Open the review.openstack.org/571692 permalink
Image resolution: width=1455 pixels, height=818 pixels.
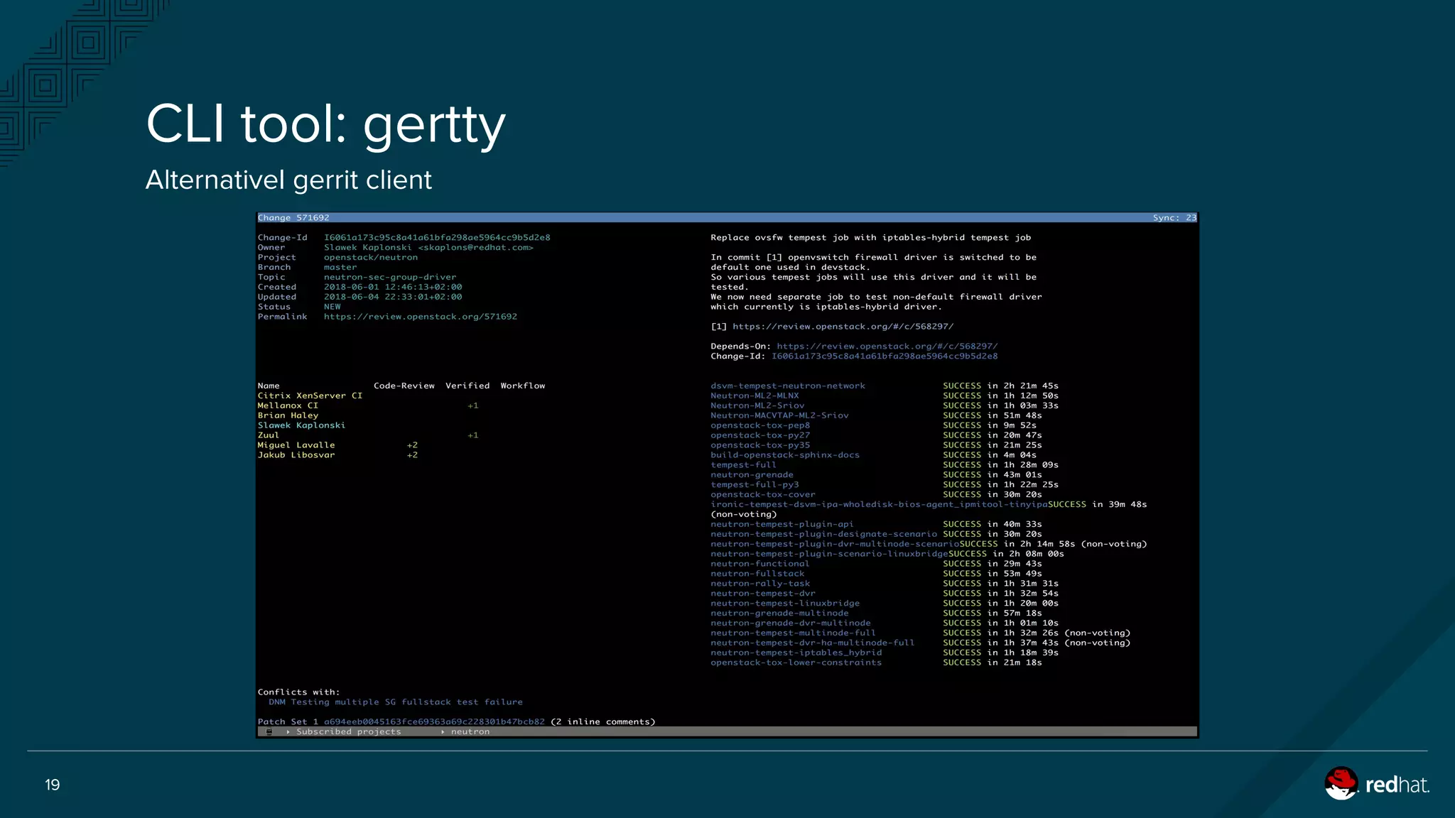click(x=421, y=317)
